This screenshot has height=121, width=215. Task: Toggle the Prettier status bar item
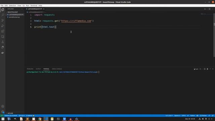click(203, 116)
